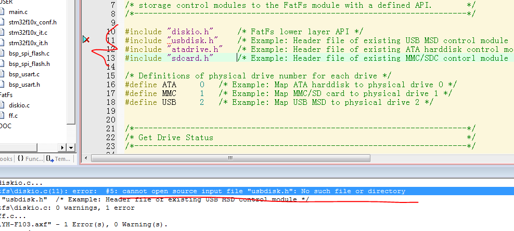
Task: Open main.c in the project tree
Action: coord(18,12)
